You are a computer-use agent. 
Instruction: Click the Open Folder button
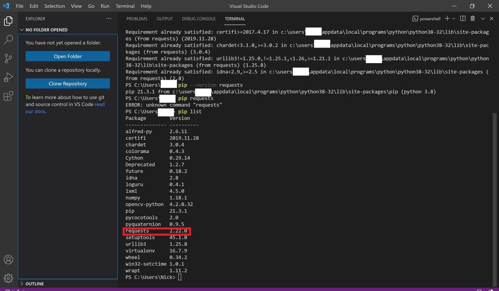pyautogui.click(x=68, y=56)
